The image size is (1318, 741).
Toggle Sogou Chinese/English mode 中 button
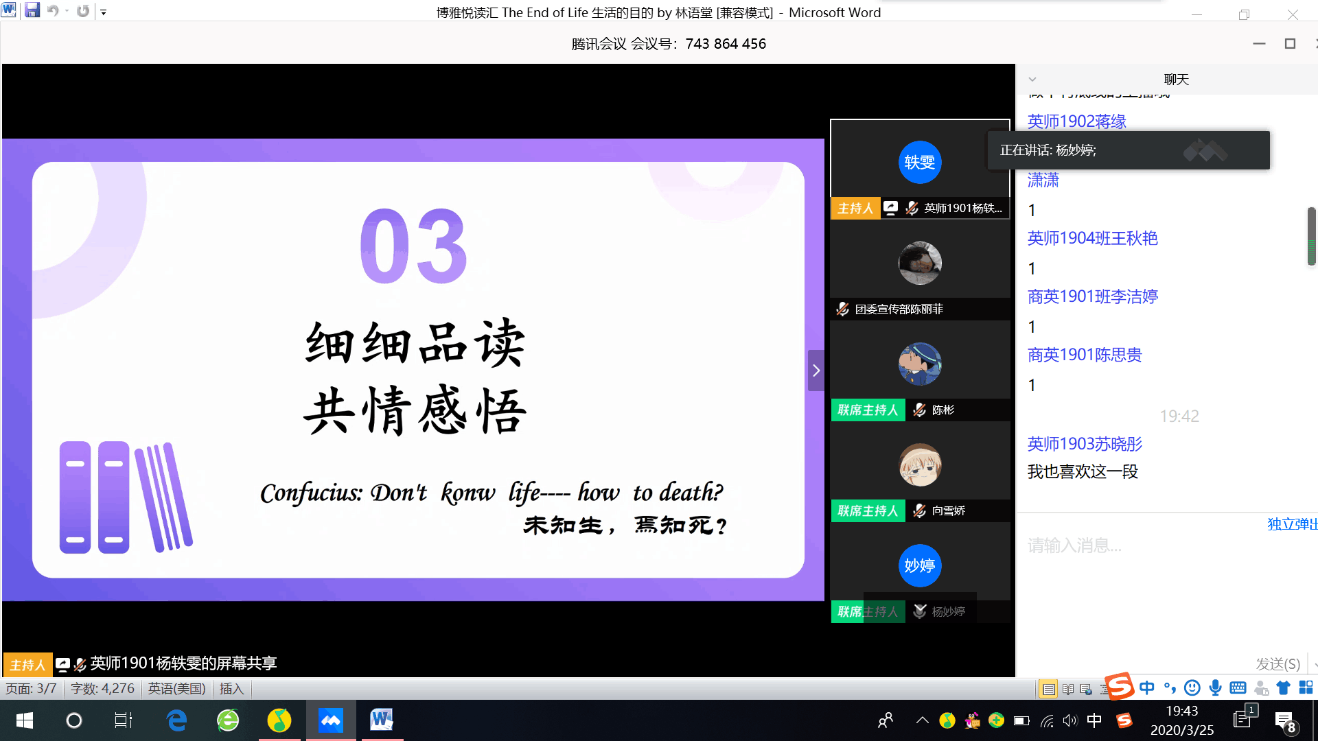coord(1146,687)
